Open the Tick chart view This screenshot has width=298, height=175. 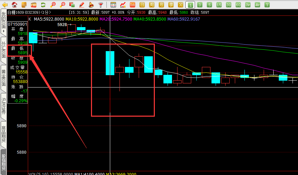point(133,5)
